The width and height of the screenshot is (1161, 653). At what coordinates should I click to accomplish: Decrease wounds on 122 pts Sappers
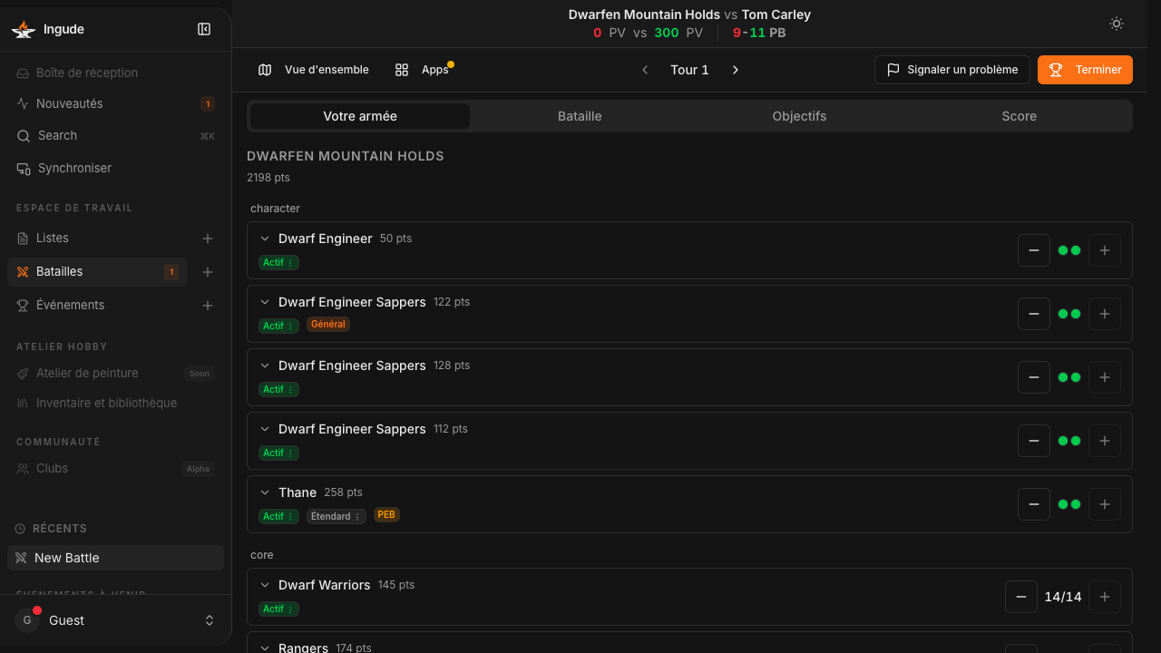click(1034, 314)
